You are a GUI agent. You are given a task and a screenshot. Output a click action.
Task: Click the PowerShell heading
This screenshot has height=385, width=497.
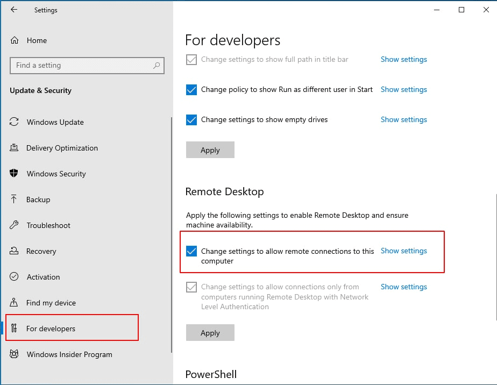pyautogui.click(x=211, y=374)
